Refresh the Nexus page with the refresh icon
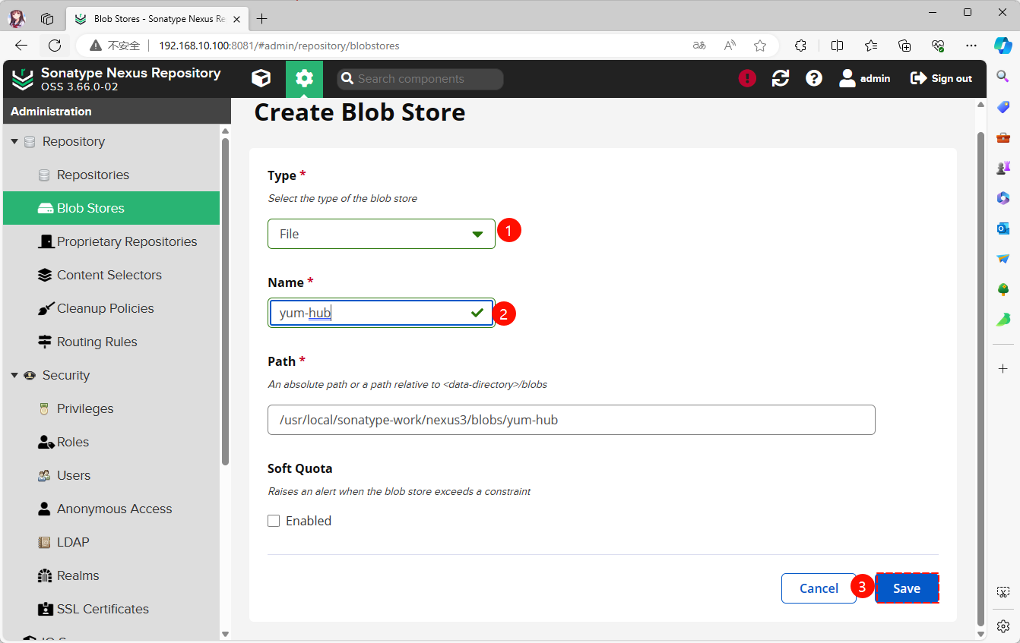Viewport: 1020px width, 643px height. click(x=781, y=78)
